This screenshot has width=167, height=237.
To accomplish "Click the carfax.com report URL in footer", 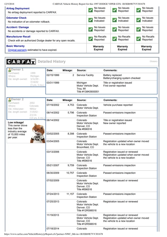I will pos(53,234).
